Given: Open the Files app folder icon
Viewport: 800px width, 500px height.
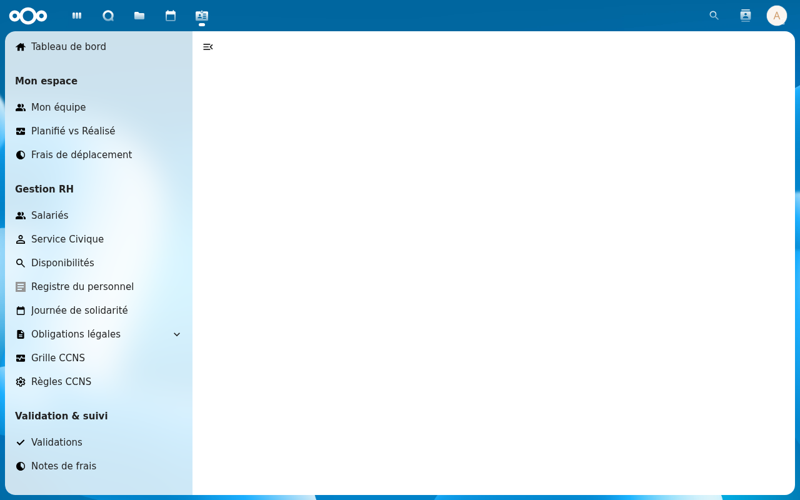Looking at the screenshot, I should click(x=139, y=16).
